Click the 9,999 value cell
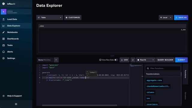 pos(183,30)
